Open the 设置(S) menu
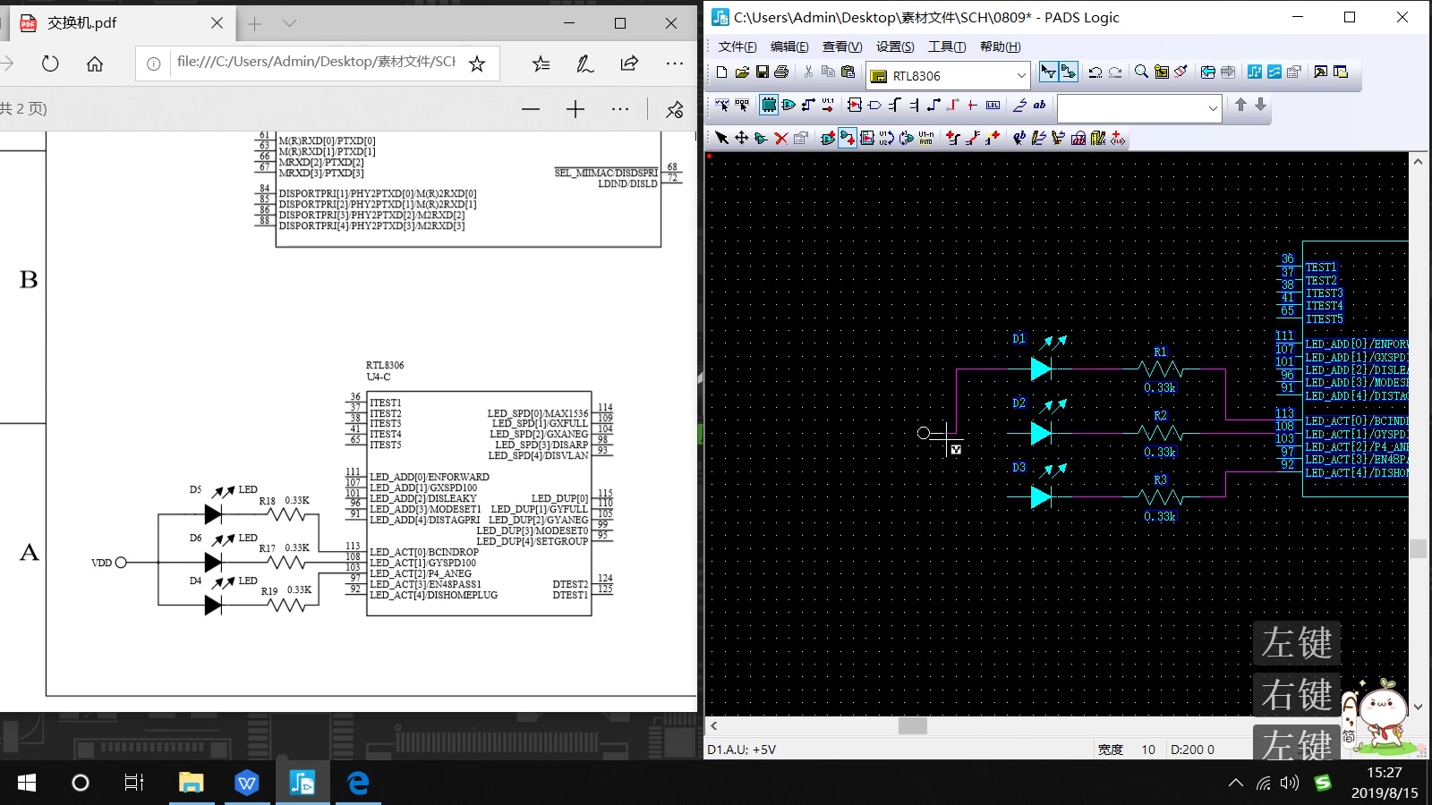The image size is (1432, 805). (x=895, y=47)
